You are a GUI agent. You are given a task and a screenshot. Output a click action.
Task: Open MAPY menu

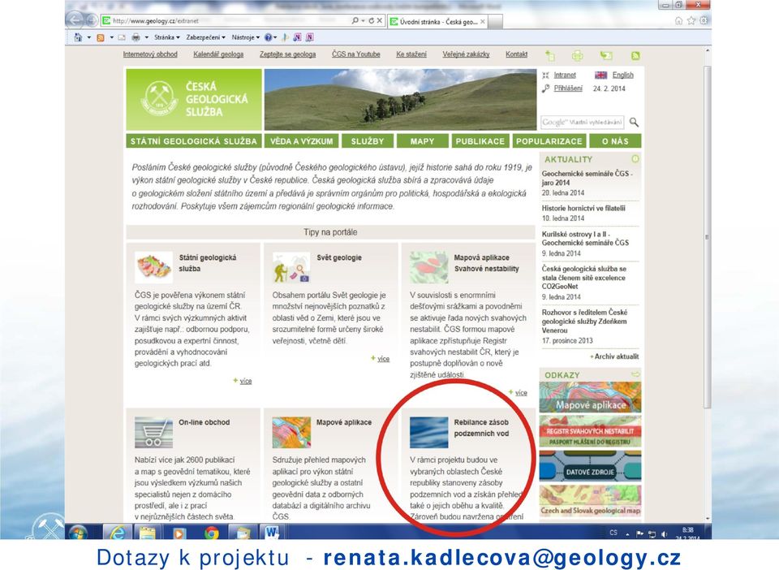pyautogui.click(x=422, y=141)
